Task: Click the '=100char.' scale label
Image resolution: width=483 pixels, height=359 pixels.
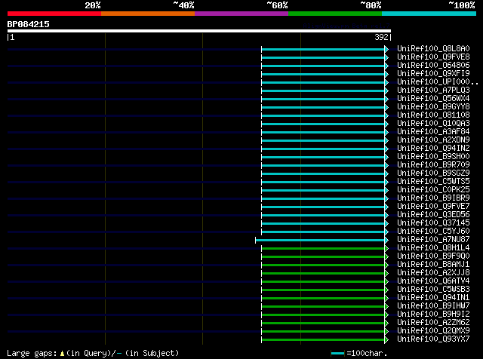Action: coord(367,354)
